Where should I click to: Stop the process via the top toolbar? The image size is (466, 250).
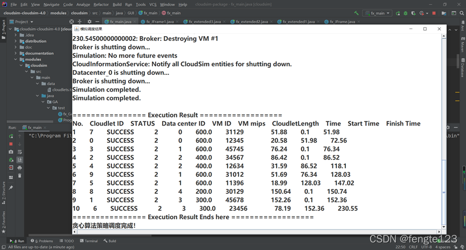434,13
